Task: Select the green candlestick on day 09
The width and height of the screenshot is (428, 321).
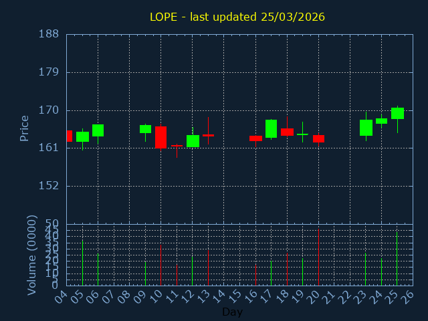Action: [x=145, y=129]
